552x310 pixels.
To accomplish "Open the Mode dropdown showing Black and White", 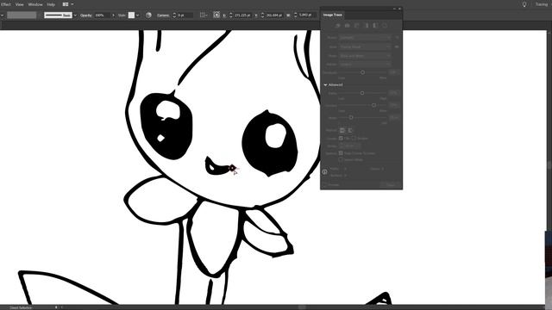I will (x=365, y=55).
